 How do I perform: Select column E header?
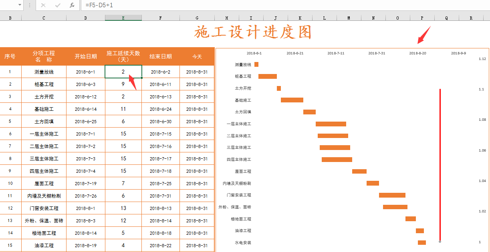pyautogui.click(x=123, y=18)
